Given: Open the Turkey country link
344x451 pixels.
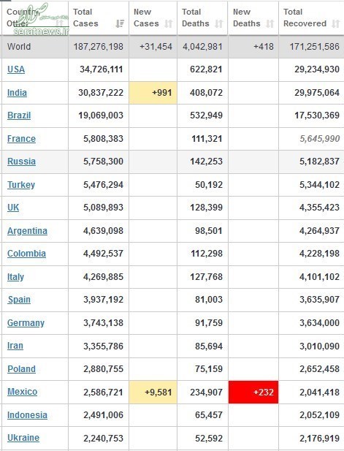Looking at the screenshot, I should [x=21, y=185].
